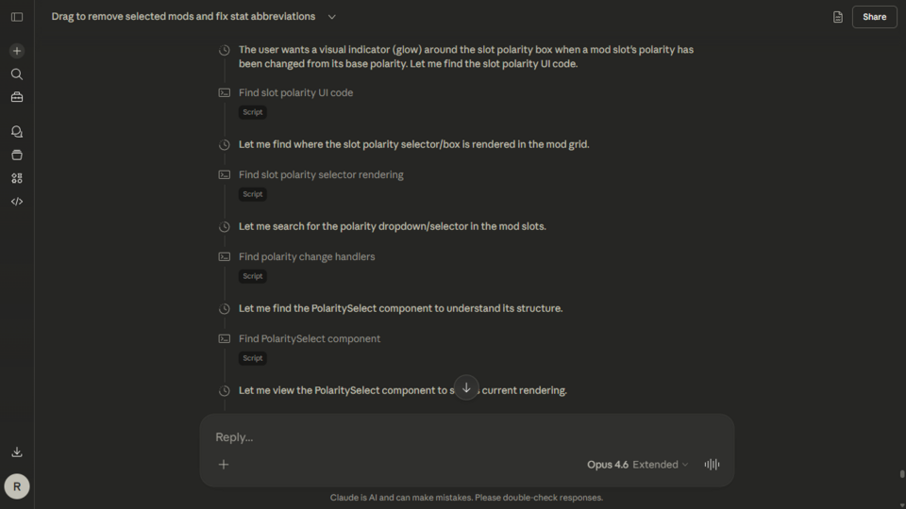The width and height of the screenshot is (906, 509).
Task: Open the Opus 4.6 Extended model selector
Action: point(637,465)
